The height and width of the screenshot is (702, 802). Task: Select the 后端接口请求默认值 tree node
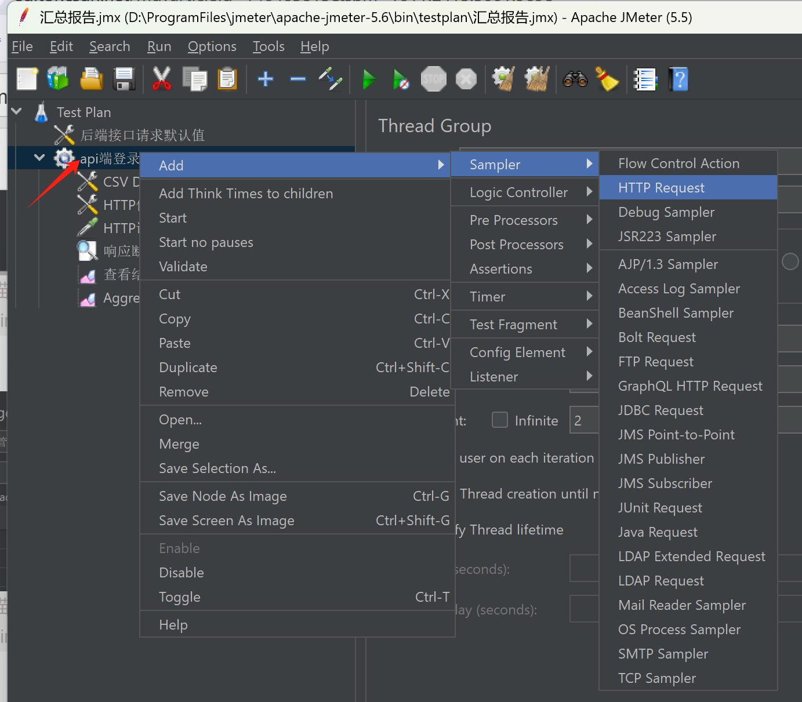click(x=143, y=135)
